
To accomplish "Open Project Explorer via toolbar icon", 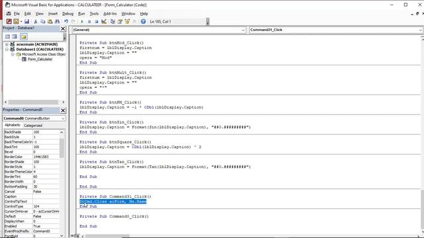I will (x=113, y=22).
